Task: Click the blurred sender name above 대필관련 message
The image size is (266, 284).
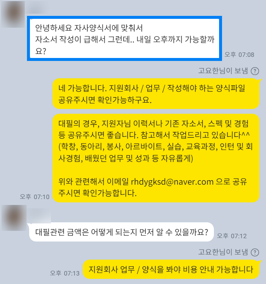Action: pos(39,216)
